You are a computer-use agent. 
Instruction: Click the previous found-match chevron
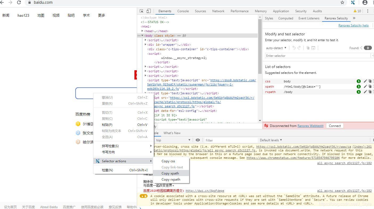(x=361, y=48)
